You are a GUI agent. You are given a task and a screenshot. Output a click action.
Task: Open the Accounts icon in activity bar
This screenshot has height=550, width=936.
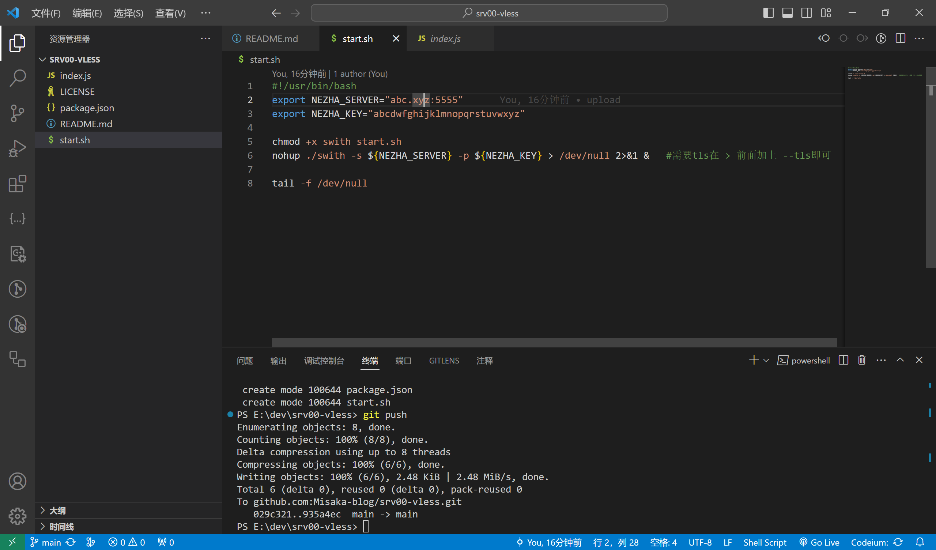[x=18, y=481]
